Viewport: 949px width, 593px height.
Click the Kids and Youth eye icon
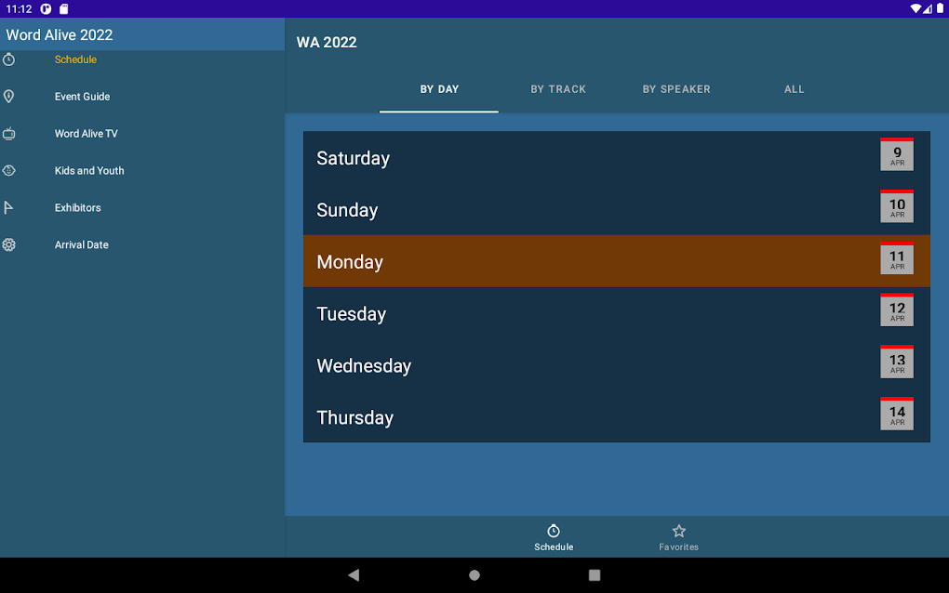[x=9, y=170]
